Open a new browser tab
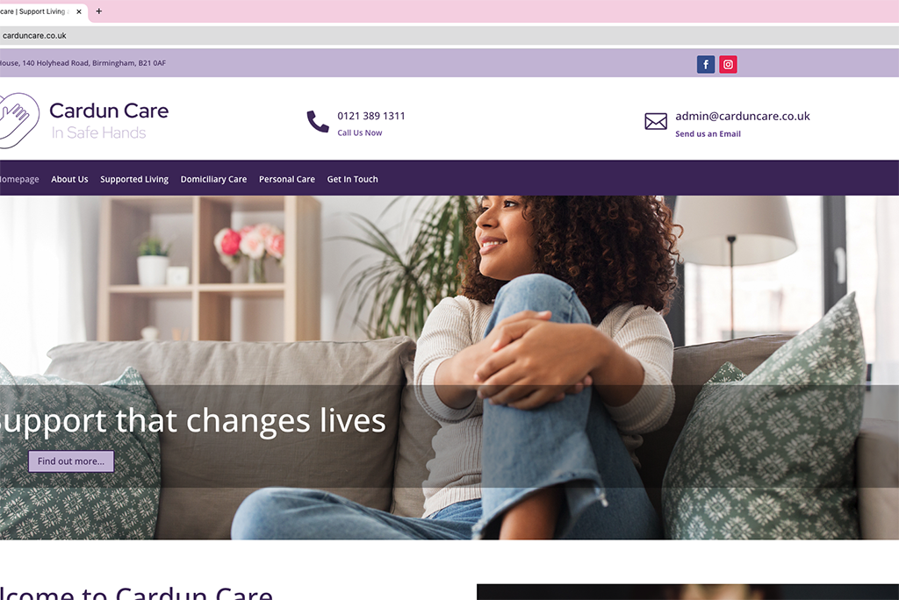This screenshot has width=899, height=600. click(x=98, y=11)
